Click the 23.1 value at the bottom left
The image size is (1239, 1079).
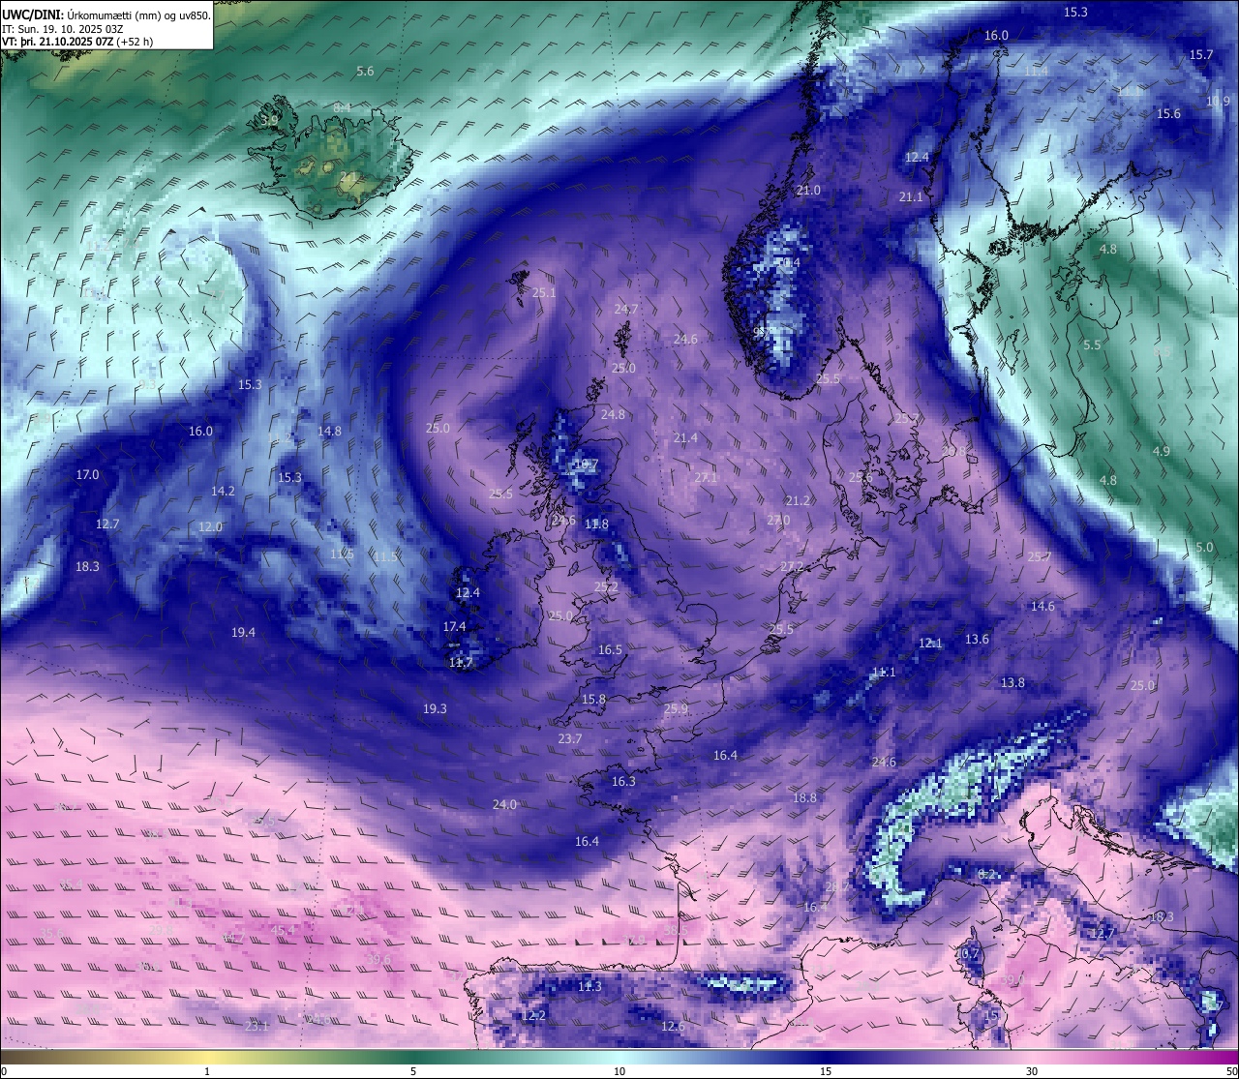(257, 1027)
